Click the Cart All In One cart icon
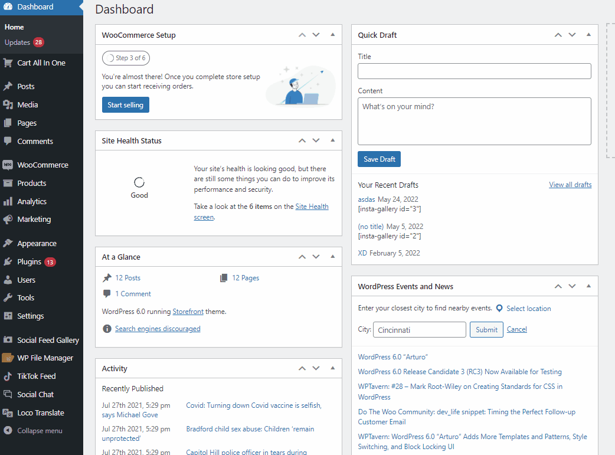The height and width of the screenshot is (455, 615). [8, 63]
